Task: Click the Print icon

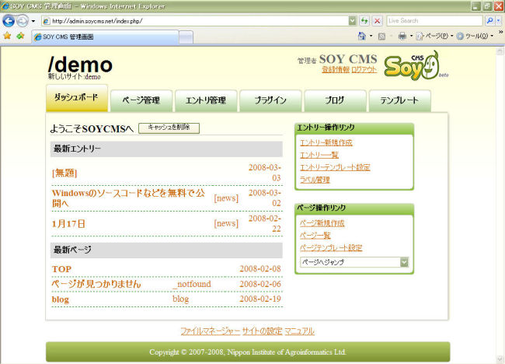Action: pos(402,36)
